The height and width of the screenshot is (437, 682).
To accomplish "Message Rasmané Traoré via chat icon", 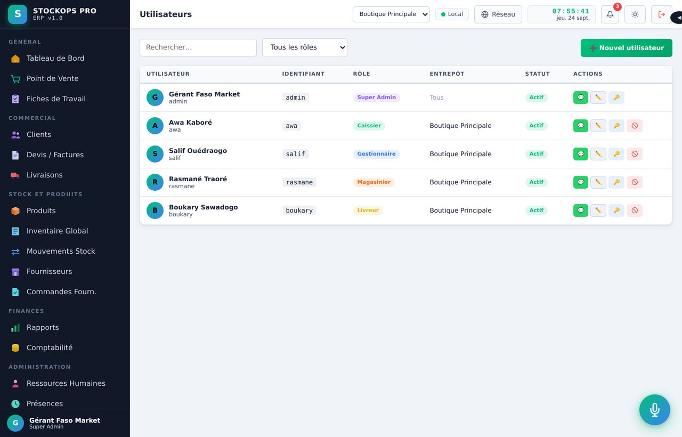I will click(x=581, y=182).
